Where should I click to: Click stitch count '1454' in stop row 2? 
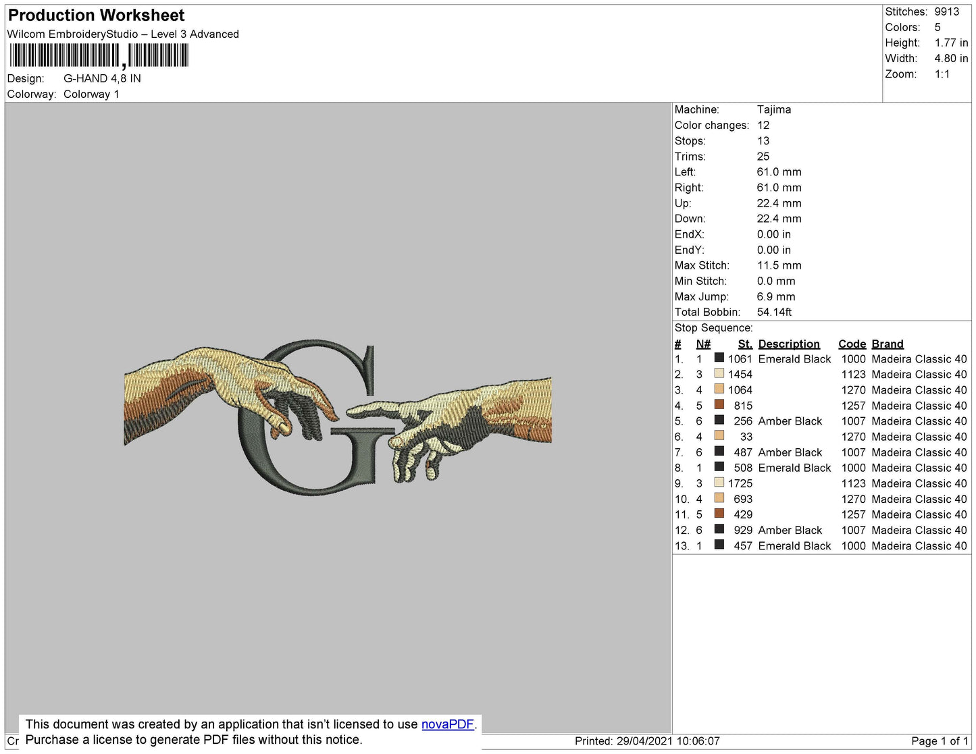pyautogui.click(x=740, y=375)
